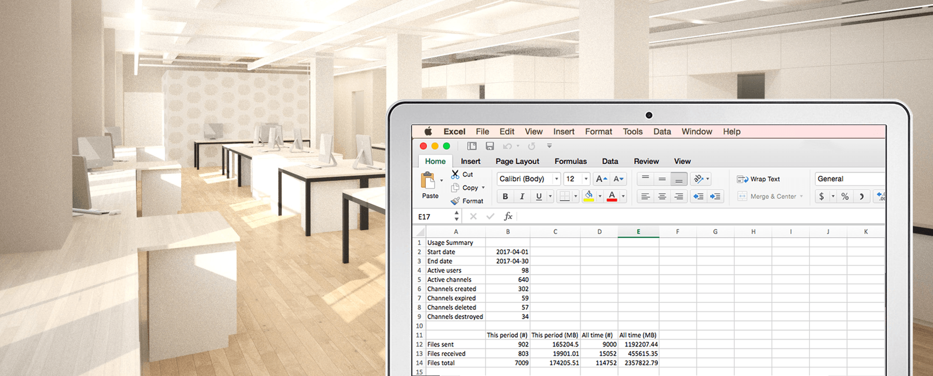Open the Window menu in menu bar

pos(696,132)
